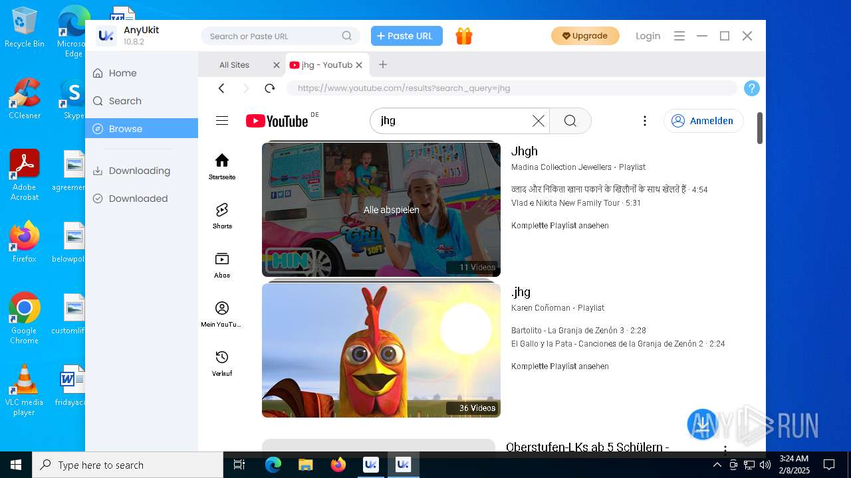
Task: Open Firefox from the taskbar
Action: (x=338, y=465)
